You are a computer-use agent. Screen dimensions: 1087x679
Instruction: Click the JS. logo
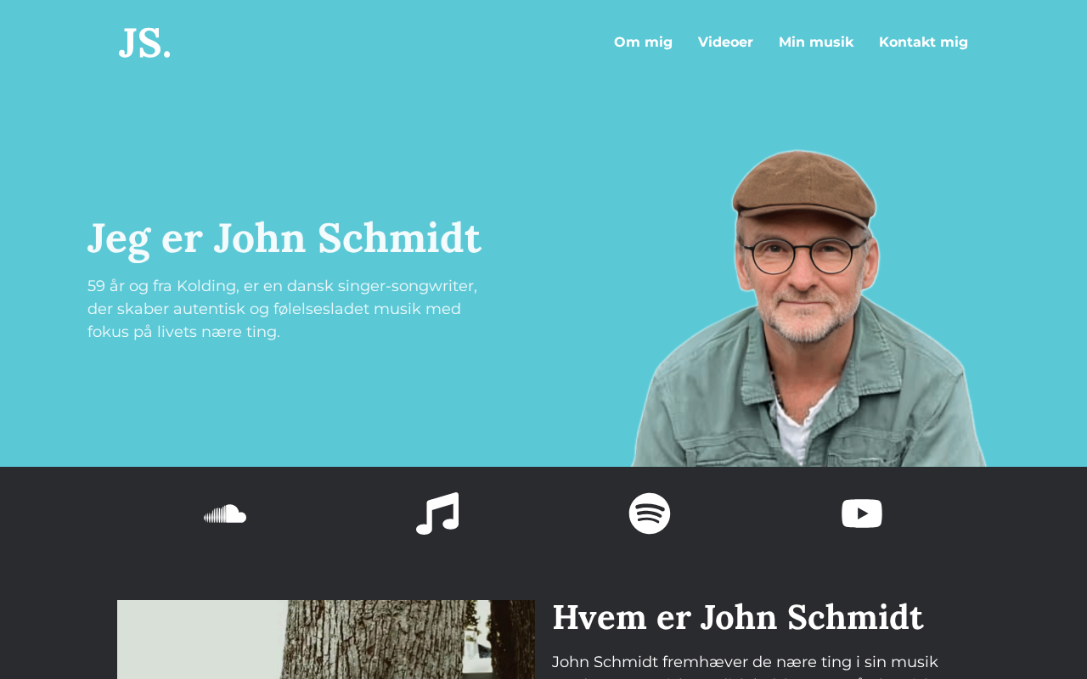click(x=144, y=42)
